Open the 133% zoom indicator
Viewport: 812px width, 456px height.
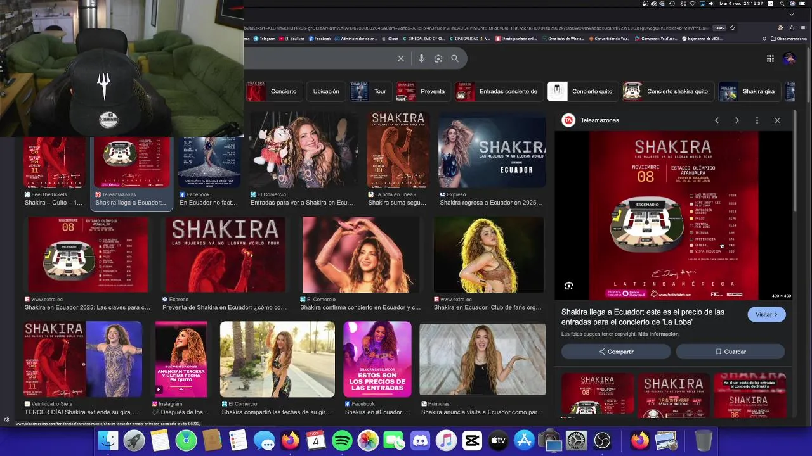[x=719, y=28]
